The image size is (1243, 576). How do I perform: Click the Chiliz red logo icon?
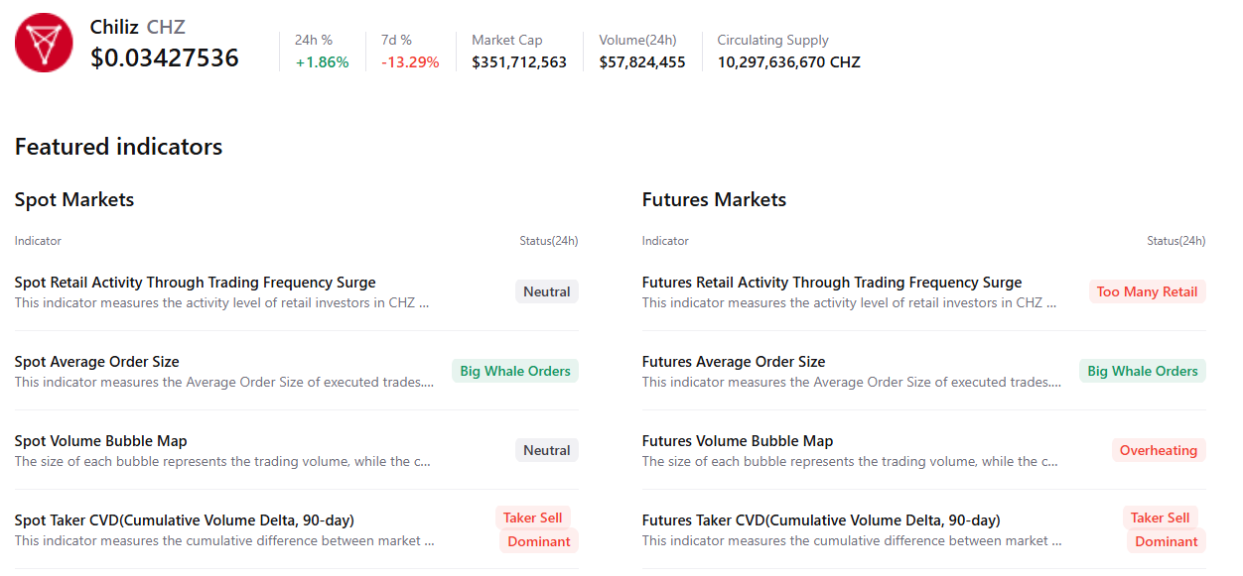pos(44,43)
